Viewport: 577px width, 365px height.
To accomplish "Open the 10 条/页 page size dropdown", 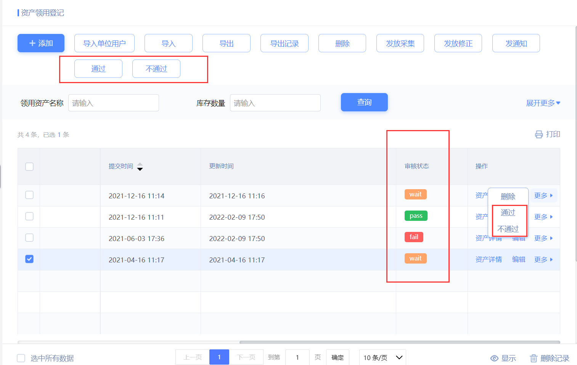I will click(382, 357).
